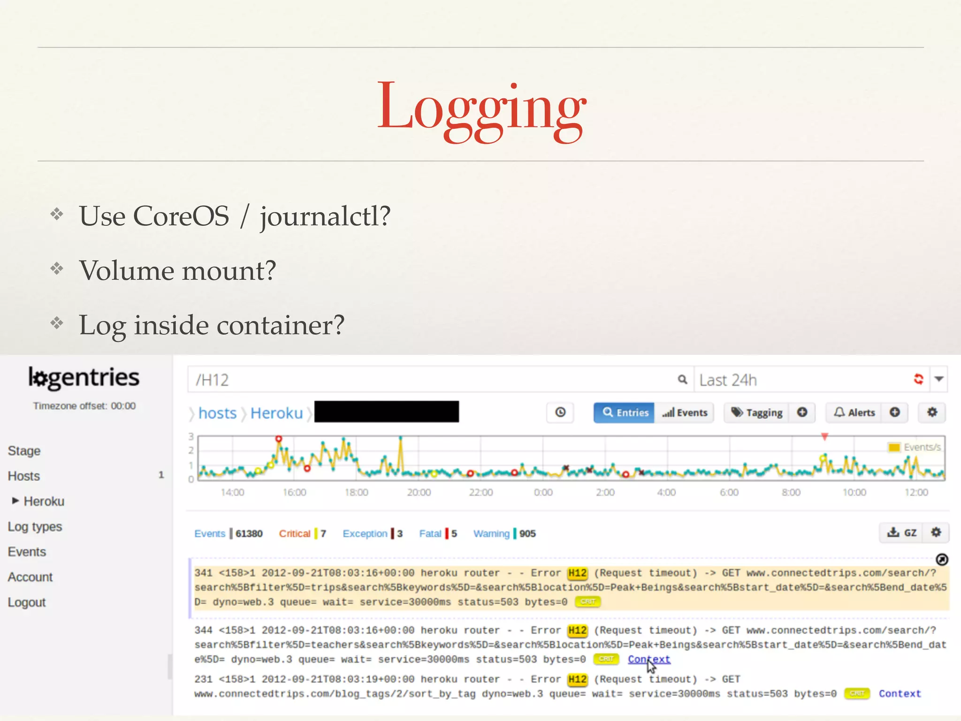Image resolution: width=961 pixels, height=721 pixels.
Task: Click the sidebar scrollbar handle
Action: [x=170, y=667]
